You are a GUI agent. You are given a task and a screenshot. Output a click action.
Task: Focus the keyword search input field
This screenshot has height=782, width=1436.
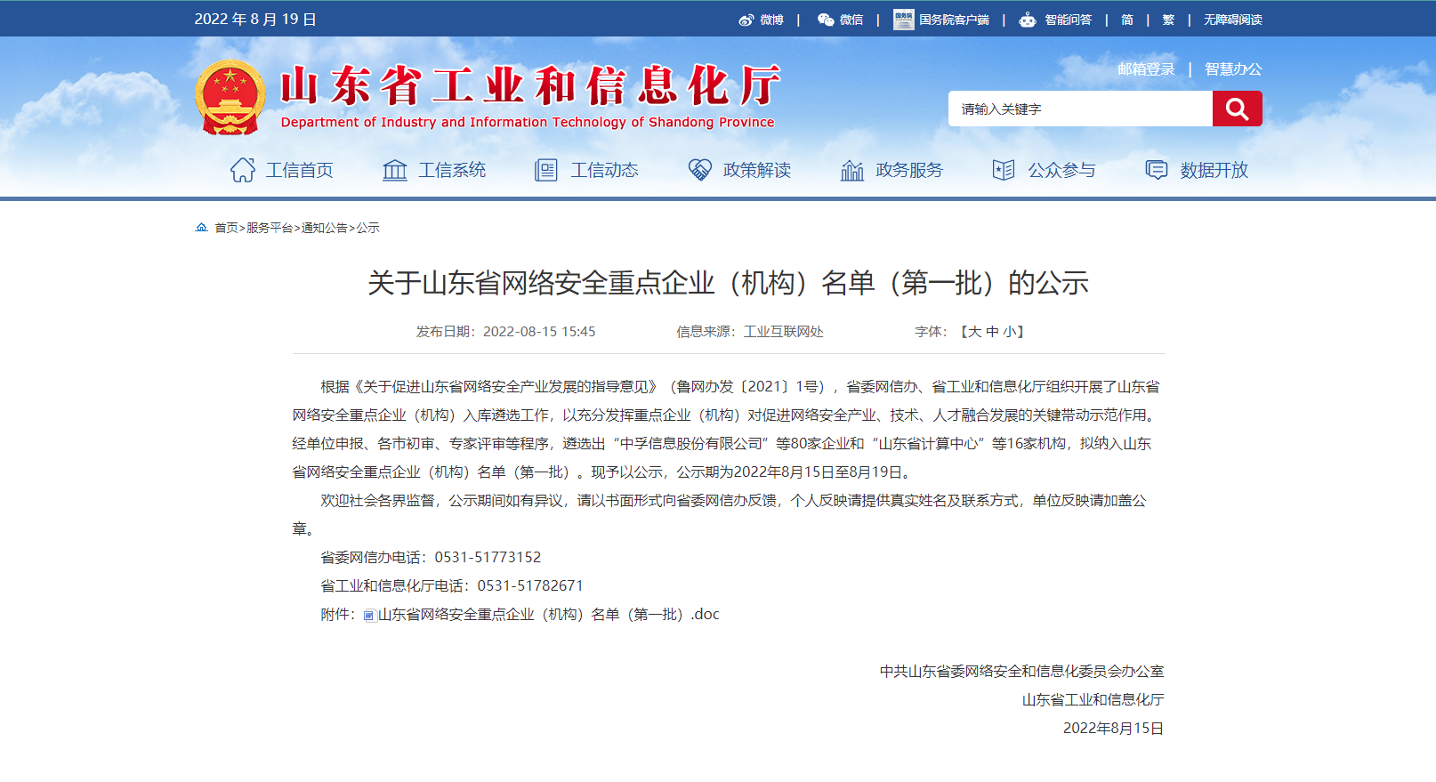(1080, 109)
